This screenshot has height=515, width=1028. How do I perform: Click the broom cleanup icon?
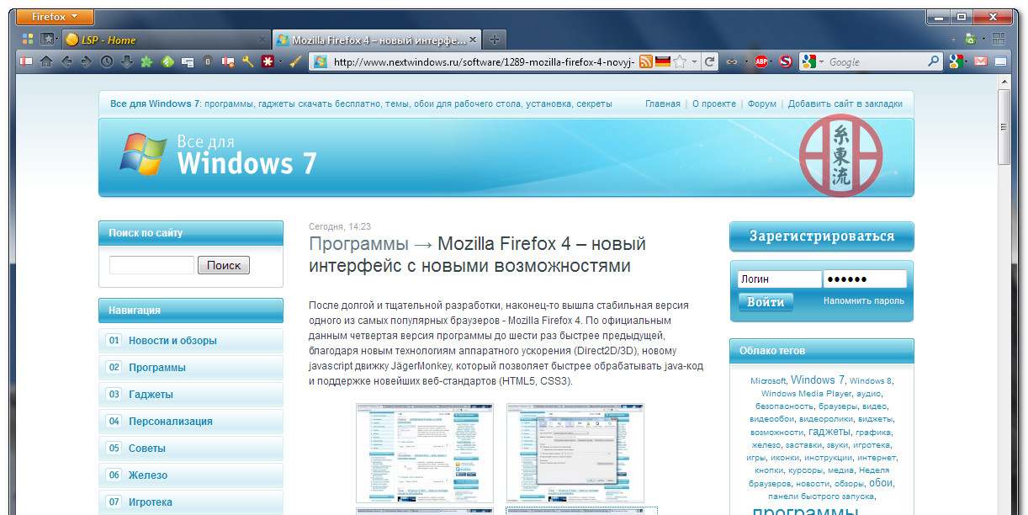(295, 61)
